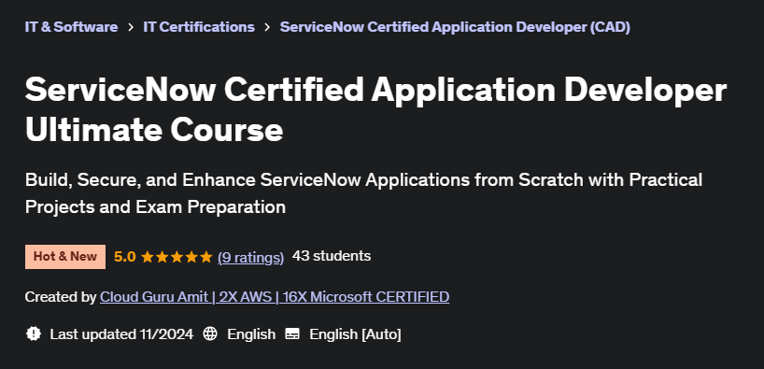Open the 9 ratings link
Screen dimensions: 764x369
click(x=251, y=257)
